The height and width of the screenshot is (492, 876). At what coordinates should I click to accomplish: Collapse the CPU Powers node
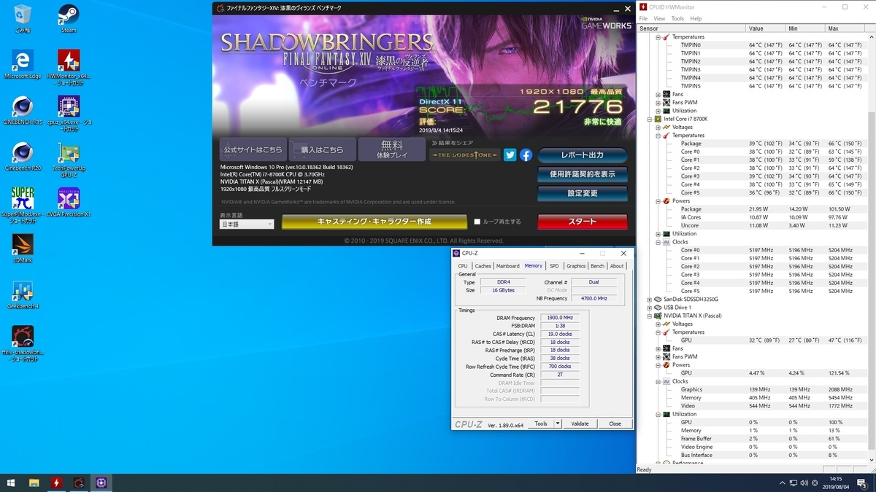pos(658,200)
